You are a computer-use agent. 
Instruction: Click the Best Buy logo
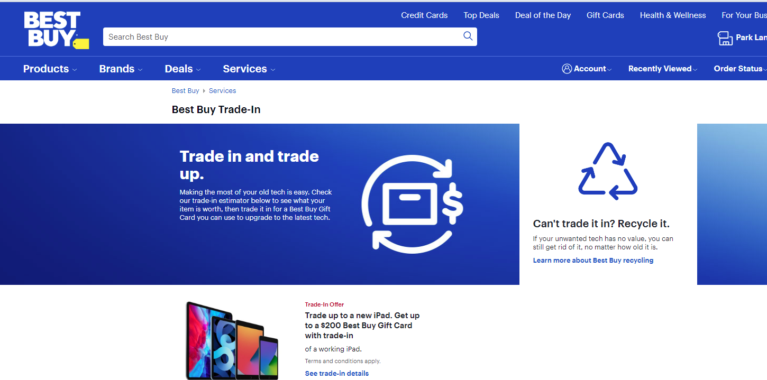[x=56, y=30]
